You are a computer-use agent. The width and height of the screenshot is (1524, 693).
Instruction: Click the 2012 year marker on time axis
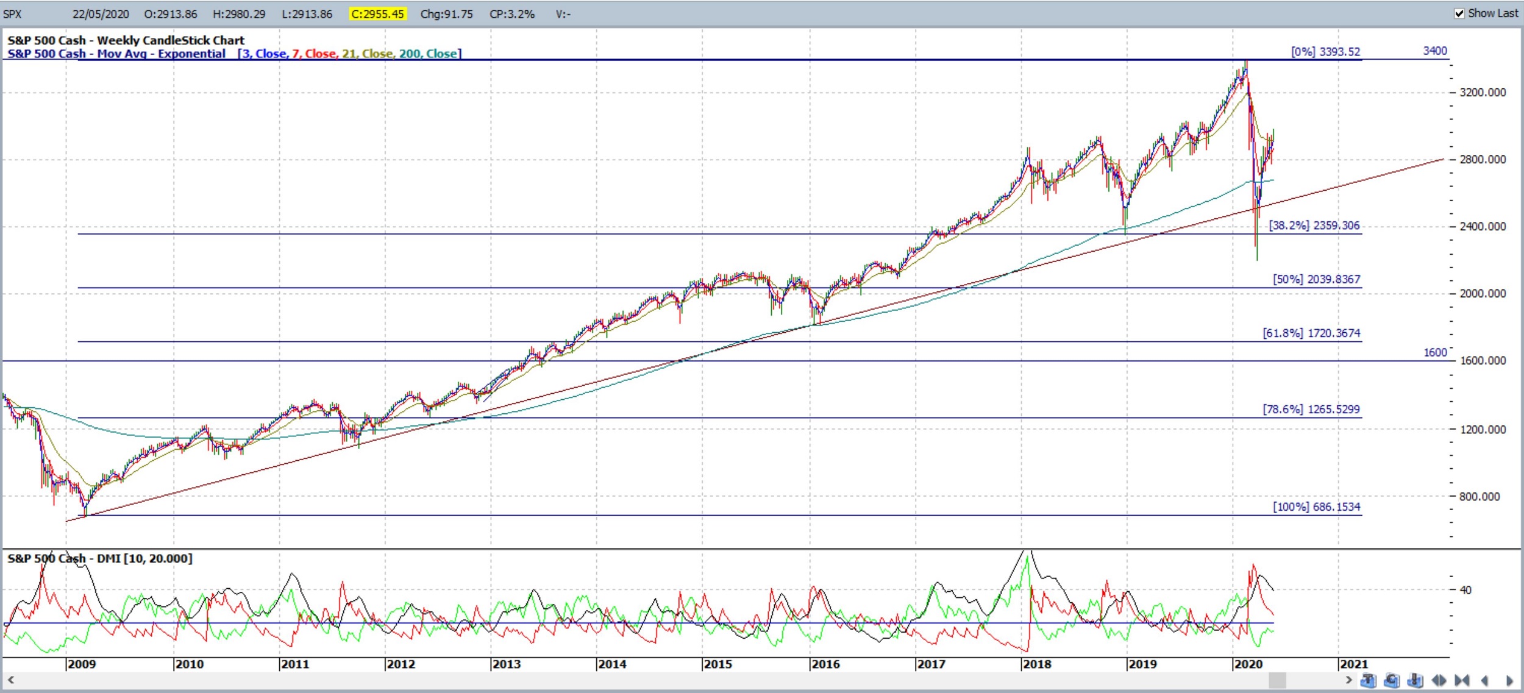pyautogui.click(x=401, y=664)
